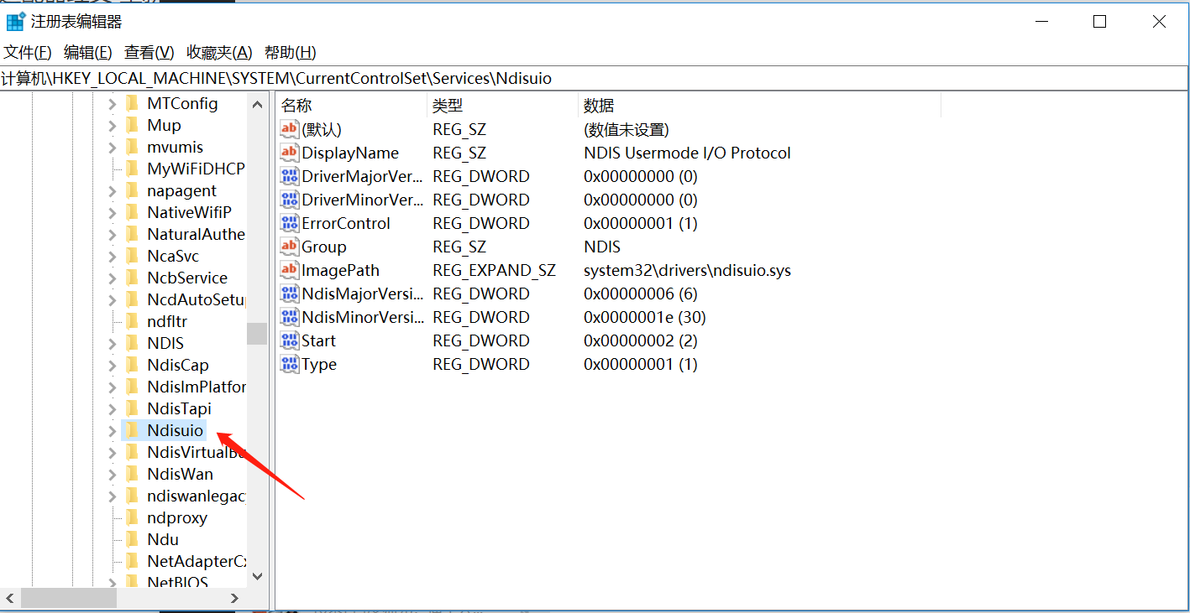Image resolution: width=1190 pixels, height=613 pixels.
Task: Expand the NdisCap key
Action: (112, 366)
